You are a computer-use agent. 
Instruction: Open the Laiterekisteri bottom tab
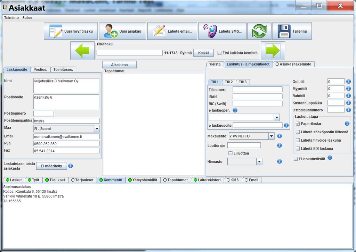coord(207,180)
